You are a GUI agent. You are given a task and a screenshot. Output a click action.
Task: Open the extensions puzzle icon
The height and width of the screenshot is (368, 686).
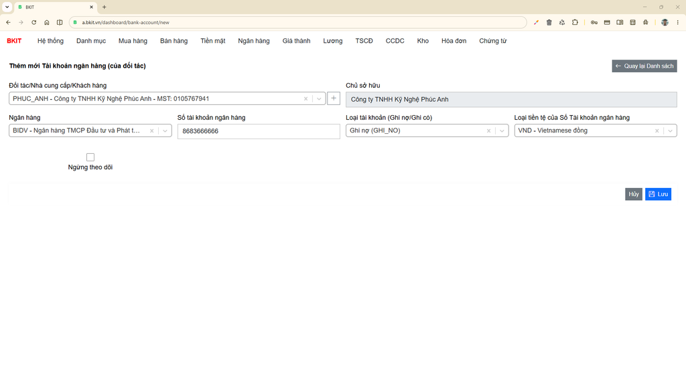tap(575, 22)
